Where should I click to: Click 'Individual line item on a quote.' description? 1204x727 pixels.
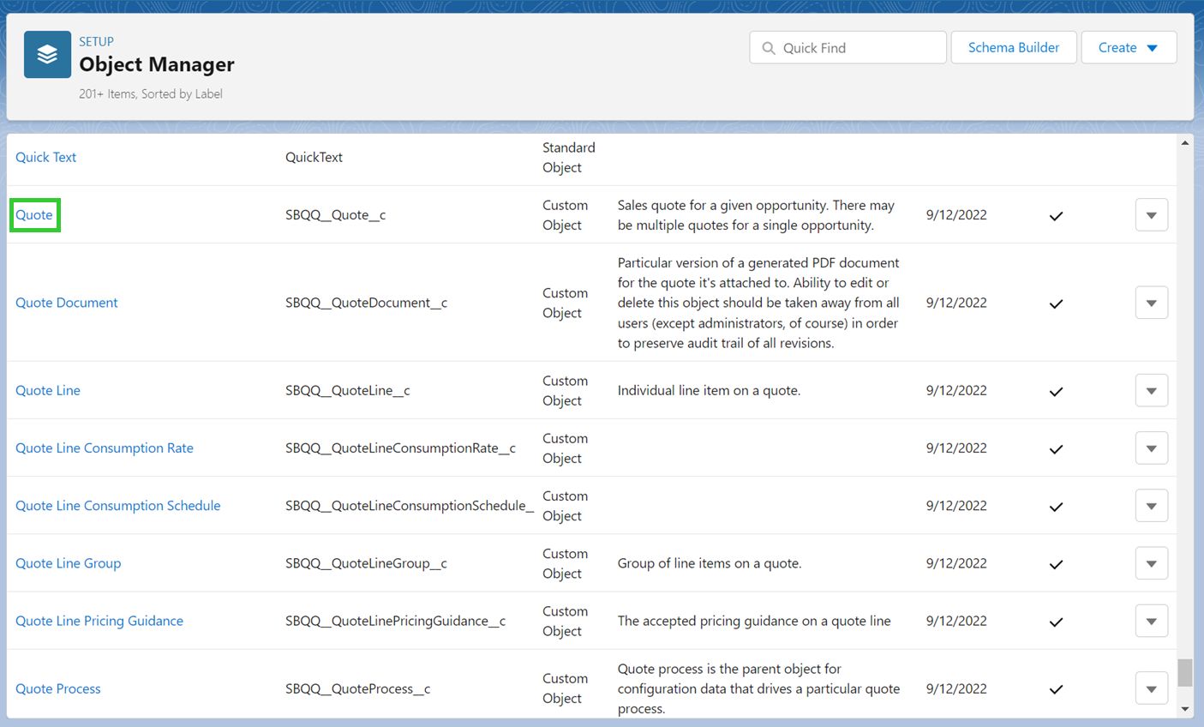tap(709, 390)
